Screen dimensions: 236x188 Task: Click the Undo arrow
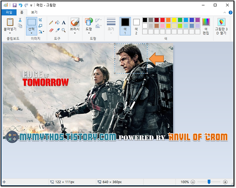(20, 5)
